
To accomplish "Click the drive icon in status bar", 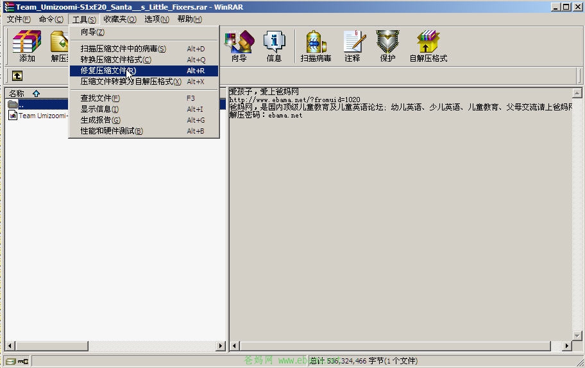I will [x=11, y=361].
